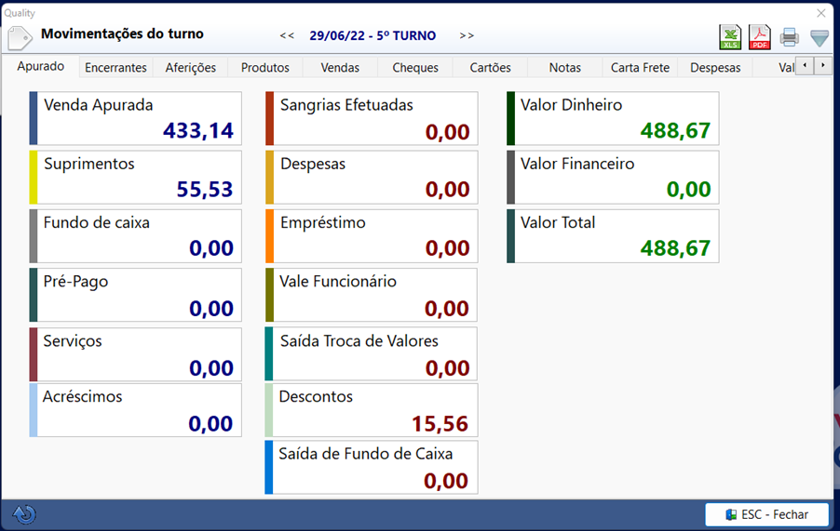Select the Valor Financeiro card

613,177
